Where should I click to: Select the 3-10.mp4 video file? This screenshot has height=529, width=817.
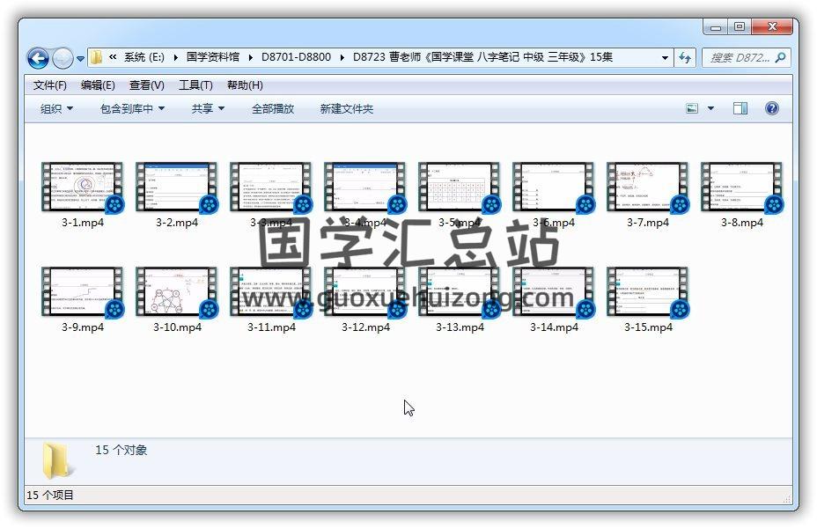point(177,300)
